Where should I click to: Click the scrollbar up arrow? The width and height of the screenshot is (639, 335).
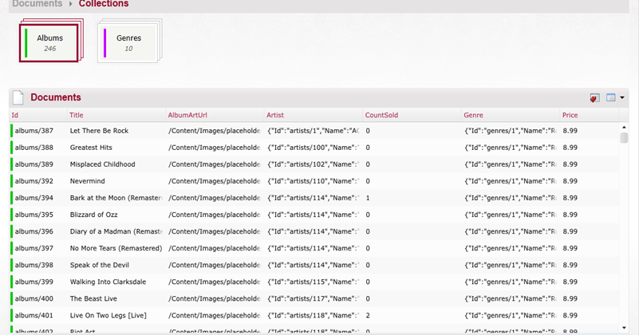(624, 128)
